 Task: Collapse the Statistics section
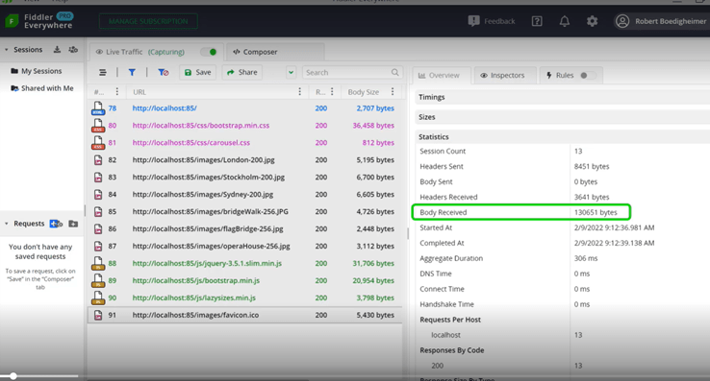point(563,137)
